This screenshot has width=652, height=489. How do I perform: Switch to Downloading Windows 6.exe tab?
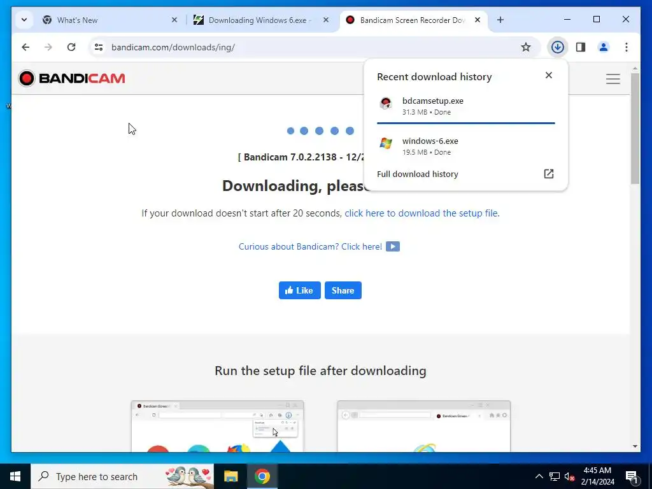pos(262,20)
